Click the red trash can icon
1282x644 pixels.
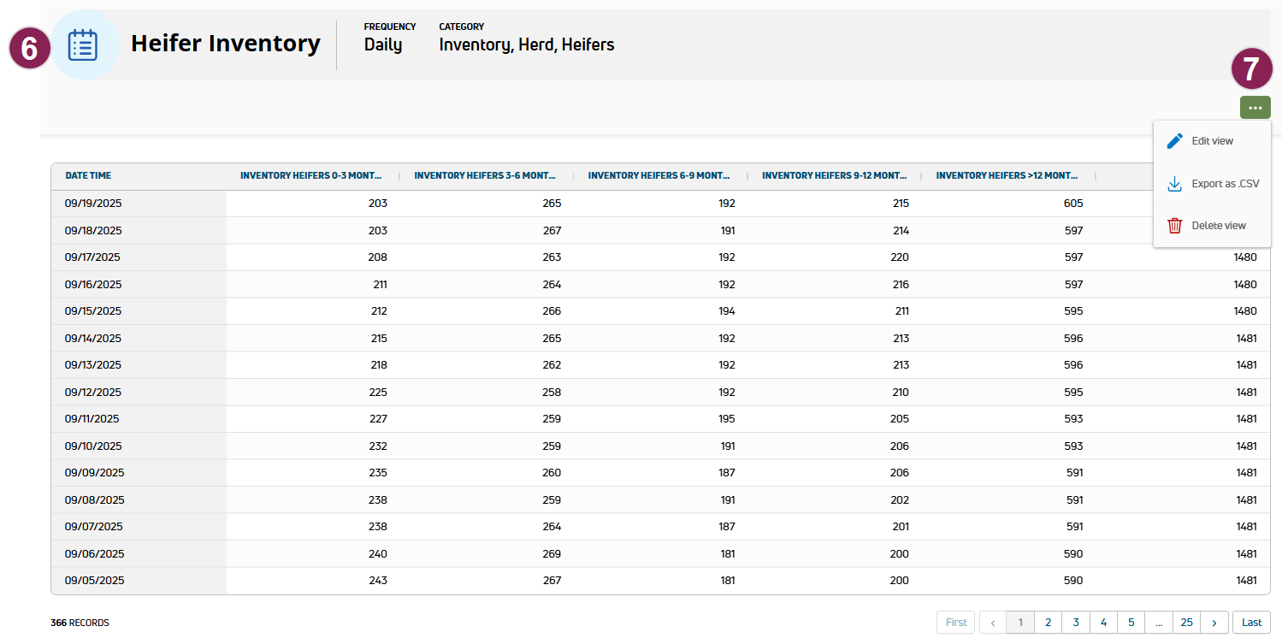click(1175, 226)
